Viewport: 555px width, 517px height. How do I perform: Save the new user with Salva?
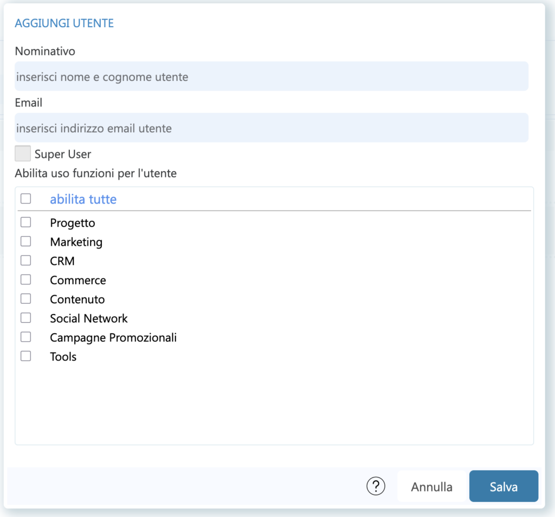(504, 486)
